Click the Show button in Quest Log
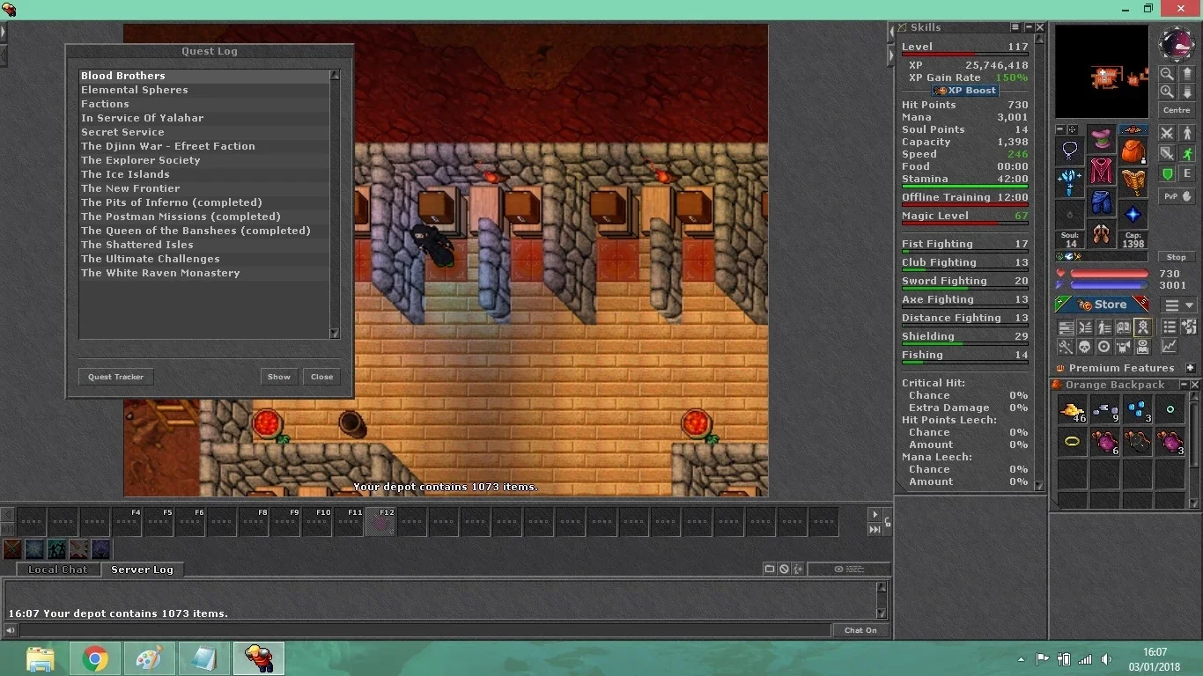This screenshot has width=1203, height=676. pos(279,377)
